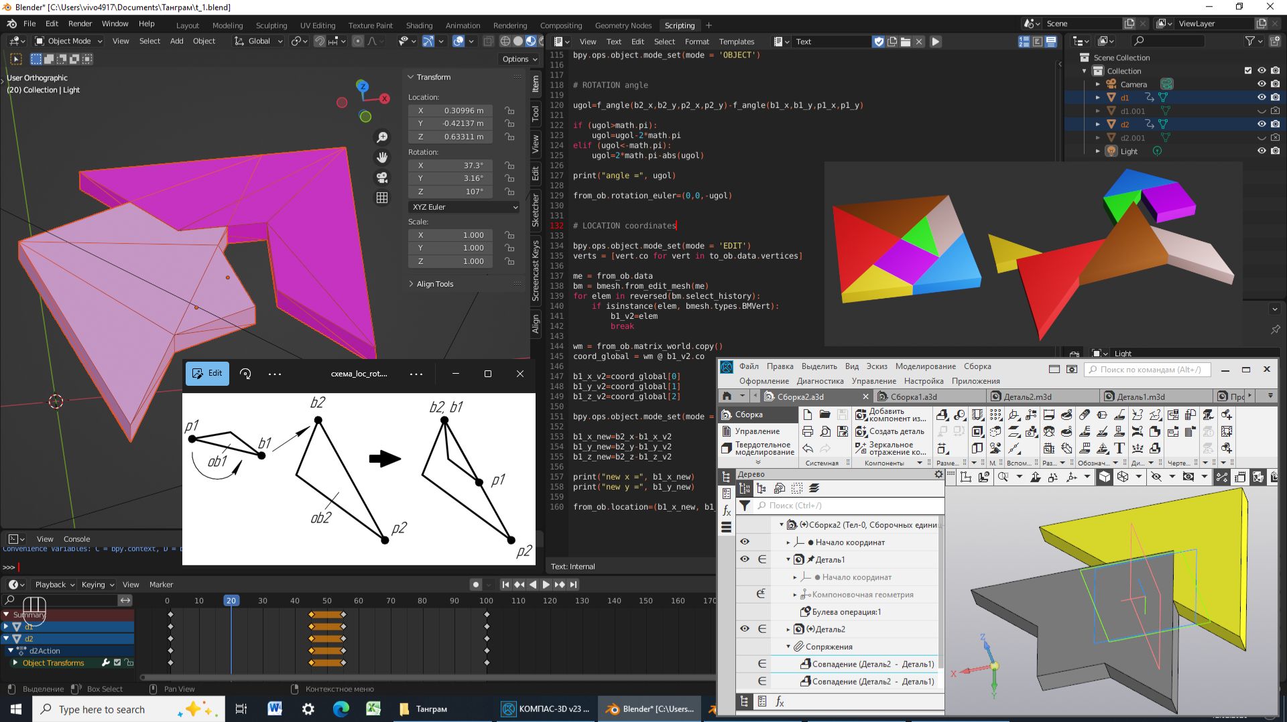Toggle visibility of Деталь1 in the tree
The image size is (1287, 722).
pyautogui.click(x=745, y=559)
